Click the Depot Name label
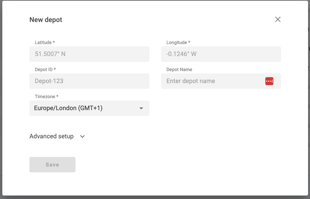 tap(179, 70)
